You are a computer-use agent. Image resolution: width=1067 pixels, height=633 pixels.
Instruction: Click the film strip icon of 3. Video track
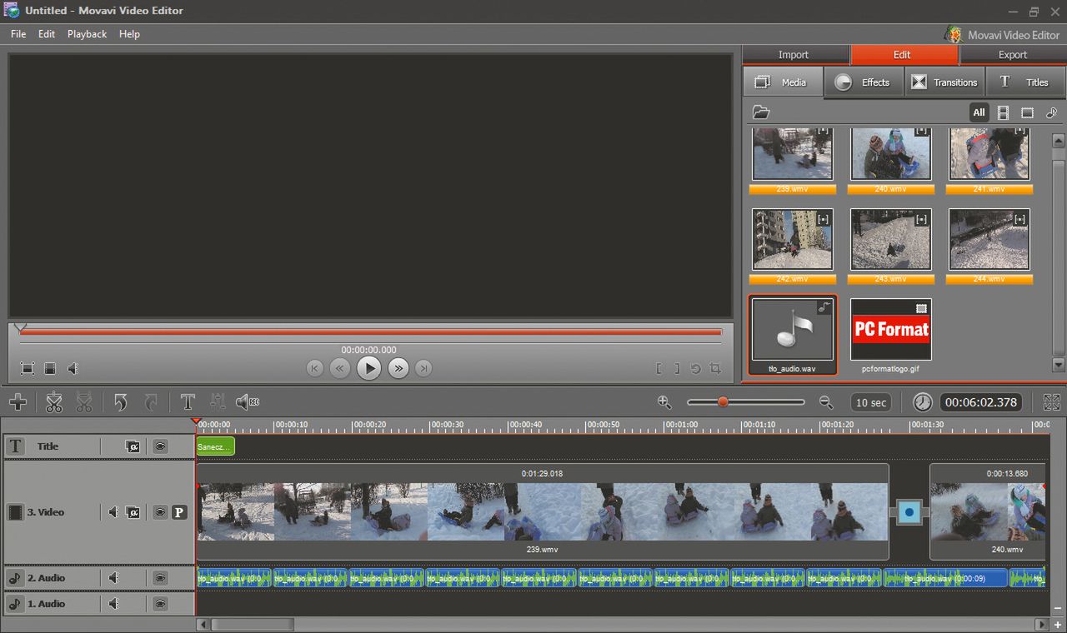point(15,512)
